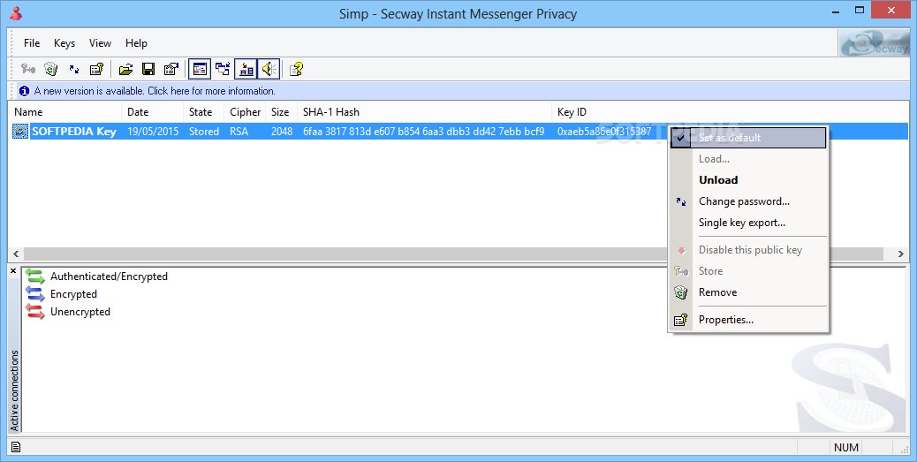Sort keys by the Name column header
The height and width of the screenshot is (462, 917).
click(64, 111)
